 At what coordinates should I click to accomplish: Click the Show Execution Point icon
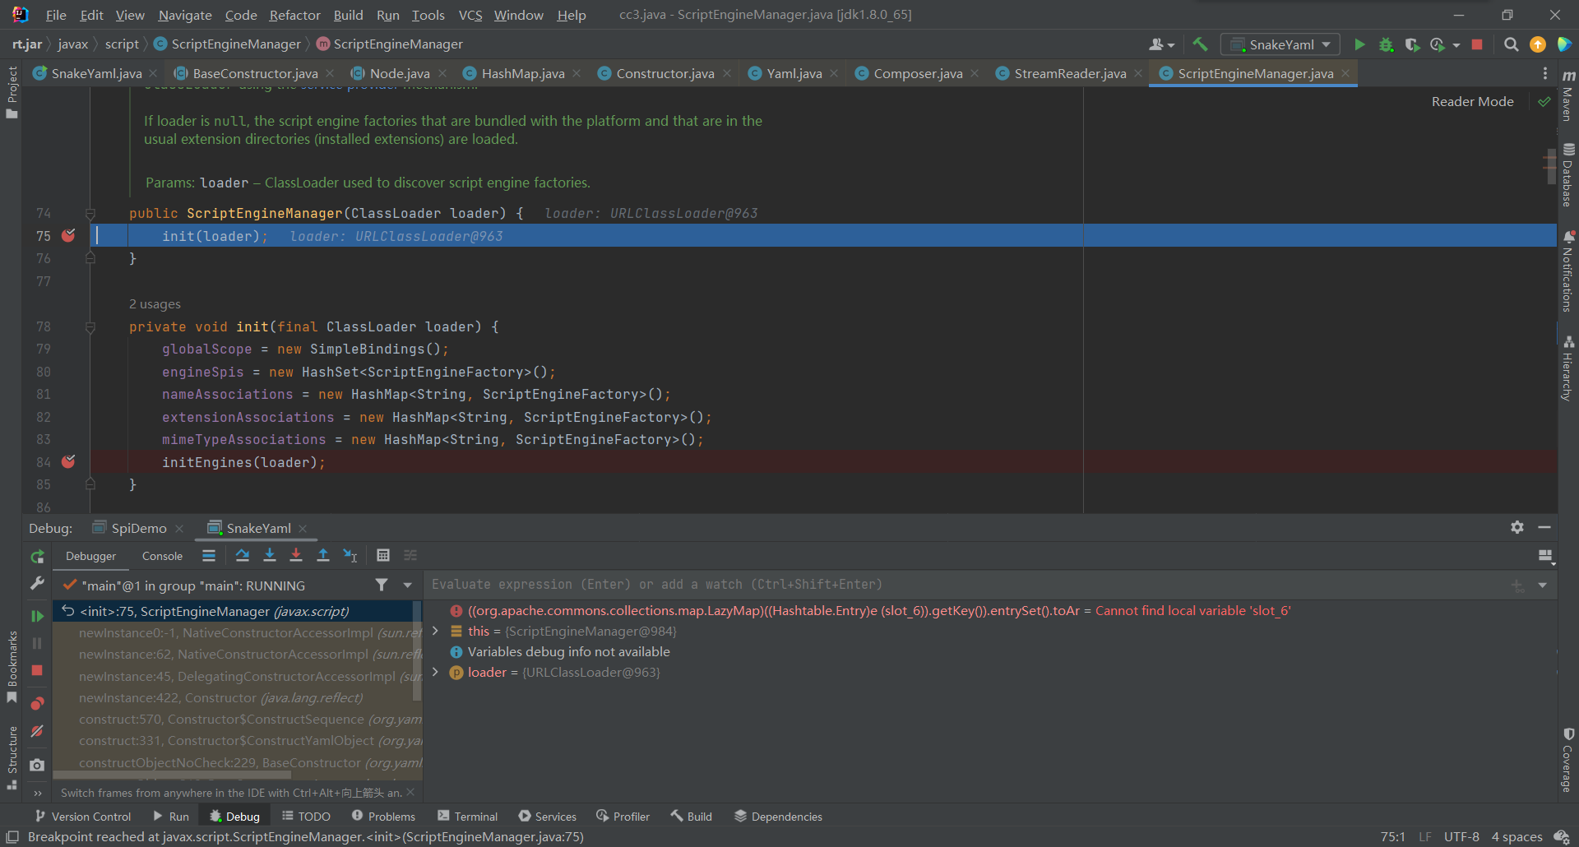tap(209, 556)
